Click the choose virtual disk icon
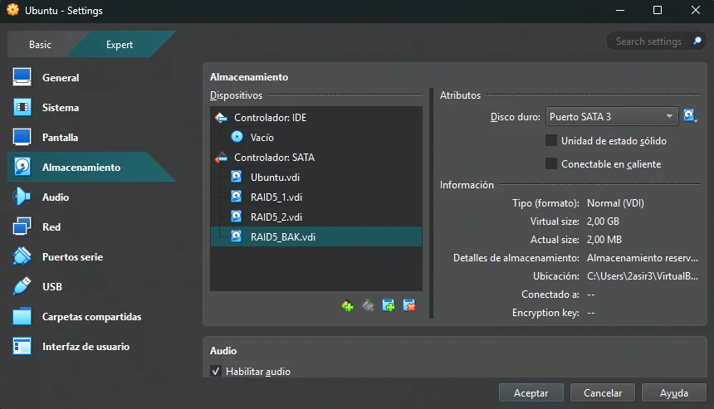 coord(690,116)
